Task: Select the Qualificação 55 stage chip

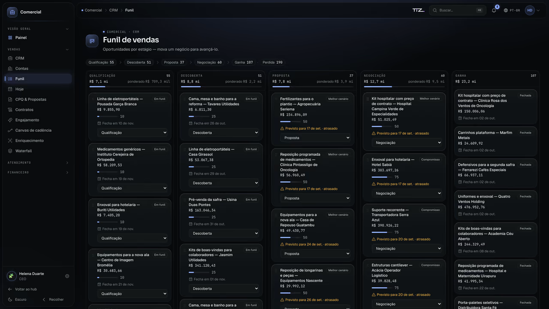Action: [101, 62]
